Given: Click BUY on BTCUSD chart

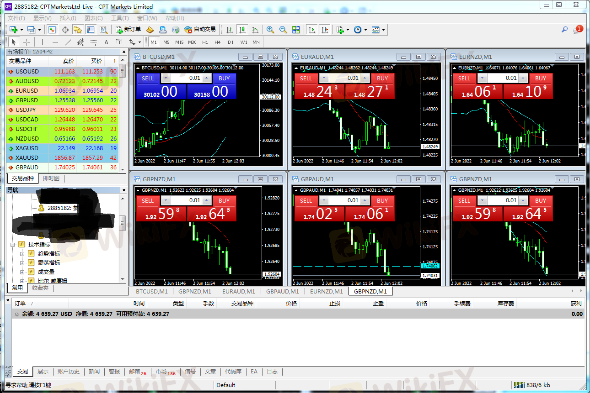Looking at the screenshot, I should click(224, 78).
